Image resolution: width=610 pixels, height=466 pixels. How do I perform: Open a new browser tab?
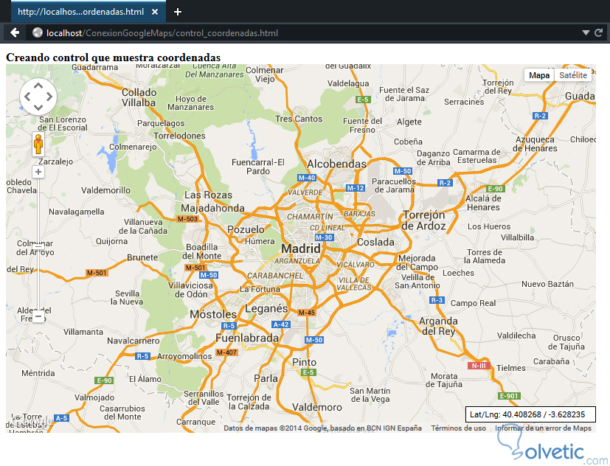pos(178,12)
